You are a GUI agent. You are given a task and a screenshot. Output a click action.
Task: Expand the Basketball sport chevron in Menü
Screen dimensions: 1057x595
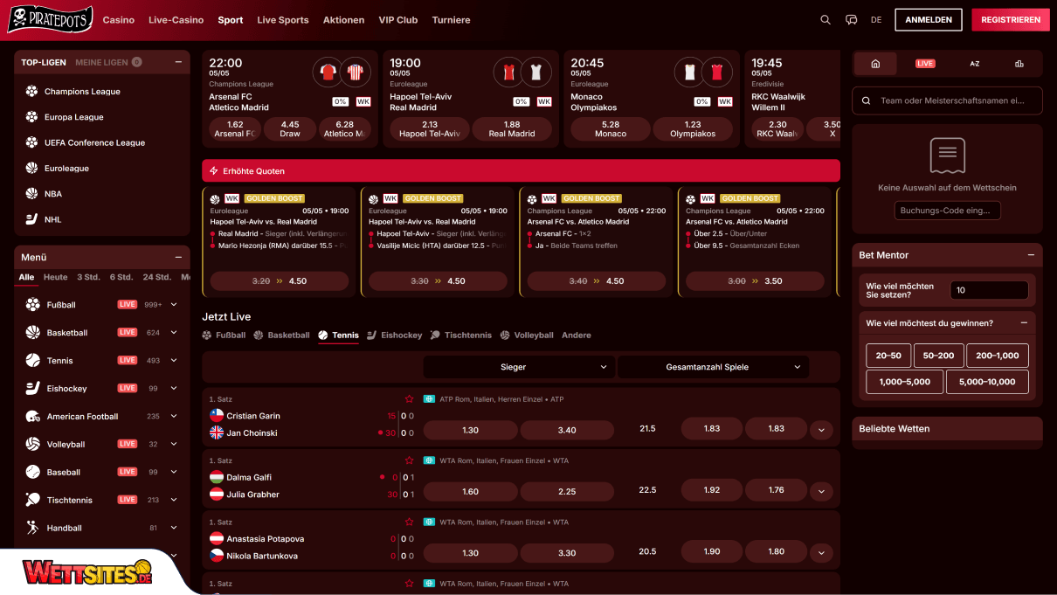click(x=174, y=333)
